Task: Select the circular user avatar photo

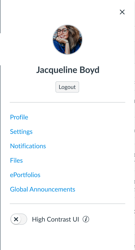Action: 67,40
